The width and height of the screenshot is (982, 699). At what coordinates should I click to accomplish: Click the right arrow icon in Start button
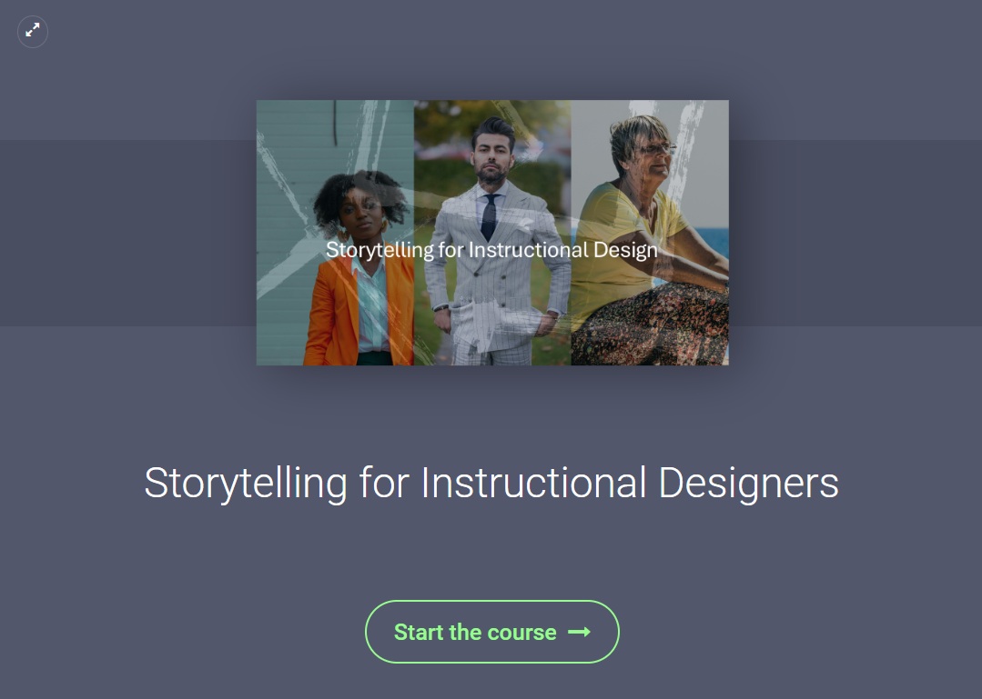(579, 632)
